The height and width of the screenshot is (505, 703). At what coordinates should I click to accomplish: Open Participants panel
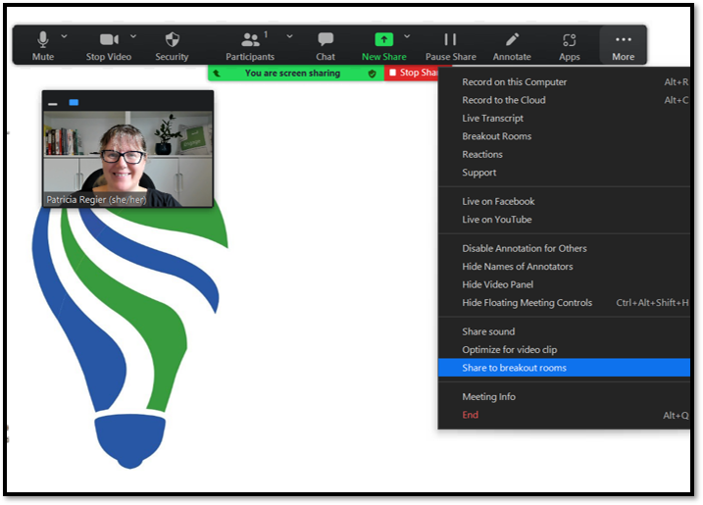coord(250,46)
